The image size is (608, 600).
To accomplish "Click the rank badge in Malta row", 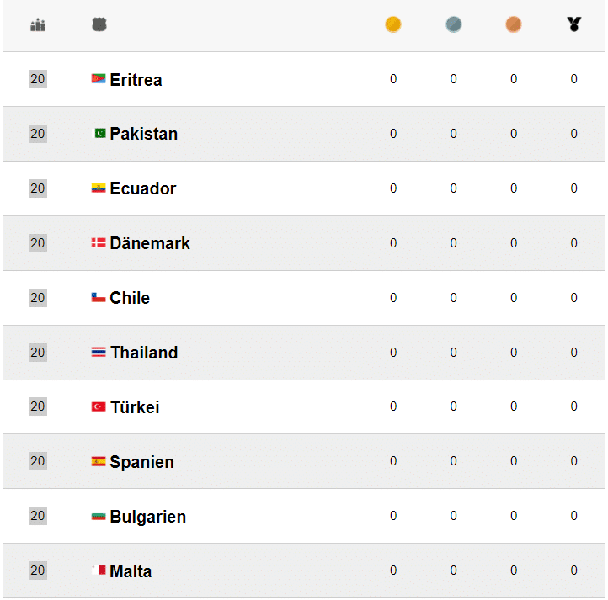I will click(38, 571).
